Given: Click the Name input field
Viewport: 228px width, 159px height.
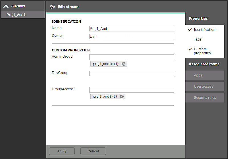Looking at the screenshot, I should pos(131,29).
